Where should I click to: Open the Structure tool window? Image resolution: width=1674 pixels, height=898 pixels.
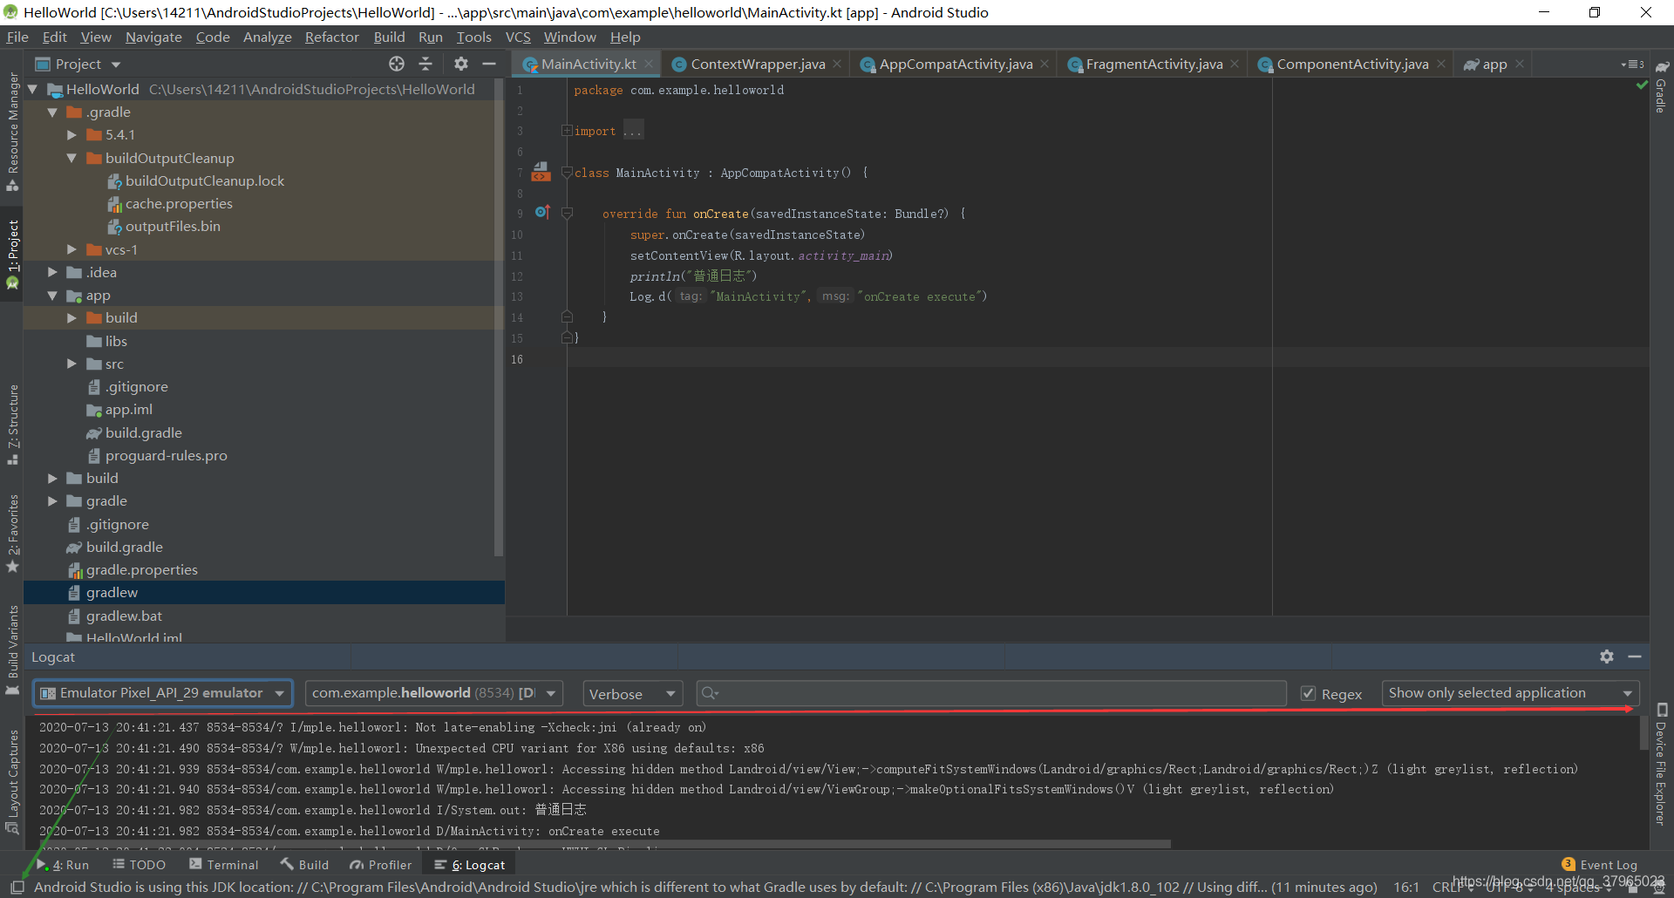pos(12,425)
